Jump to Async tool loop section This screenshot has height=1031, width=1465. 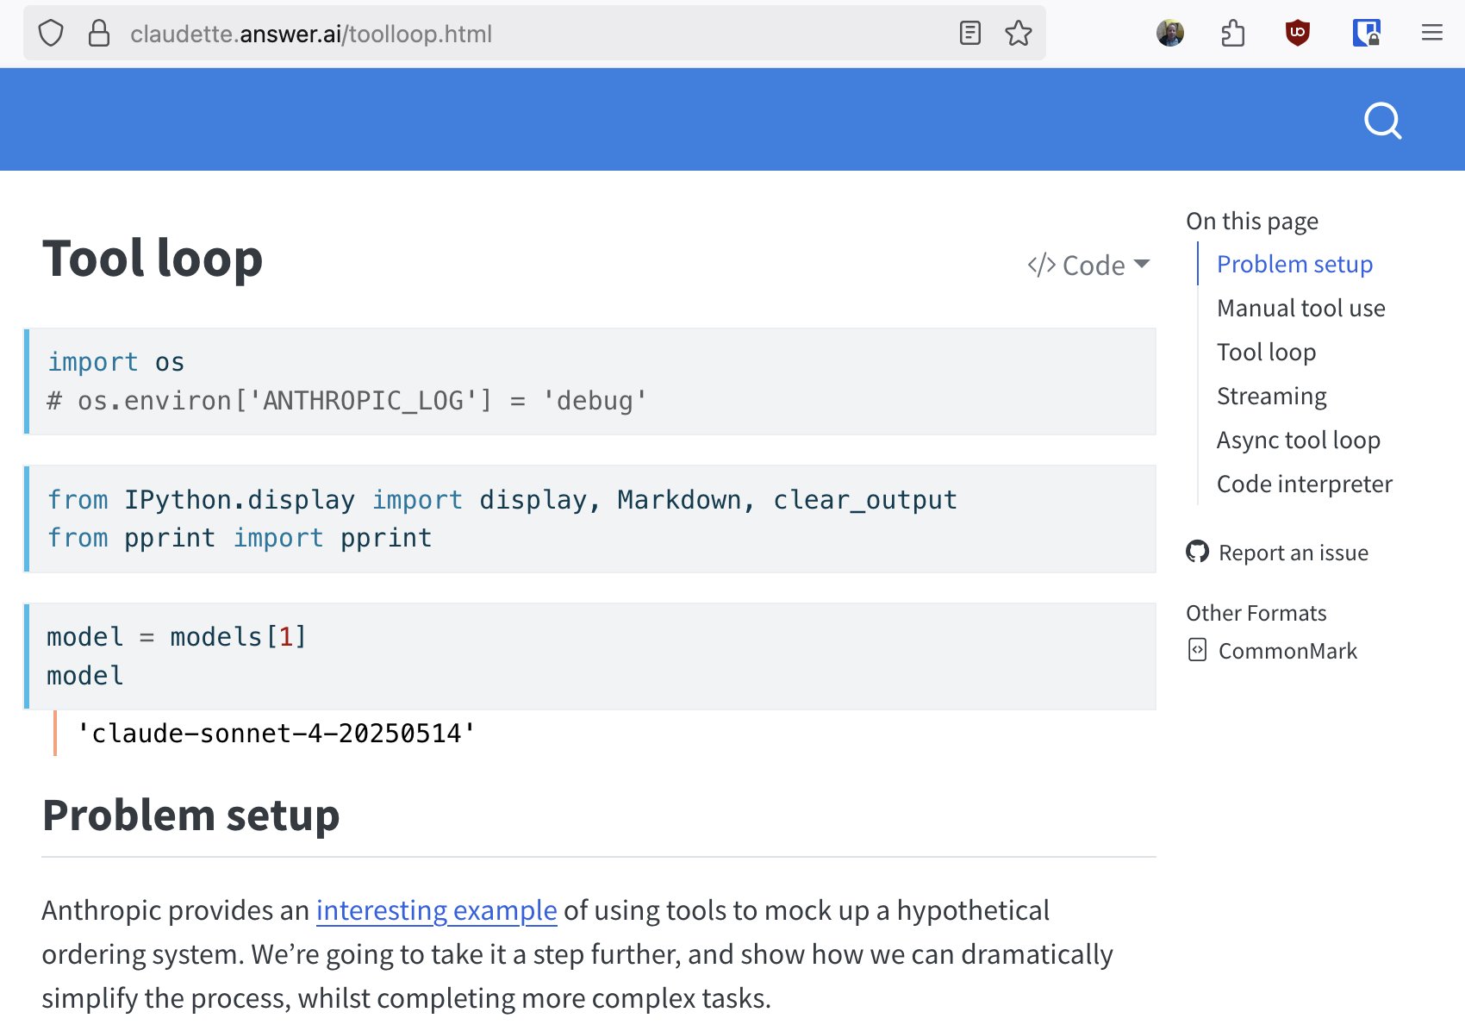(x=1298, y=440)
